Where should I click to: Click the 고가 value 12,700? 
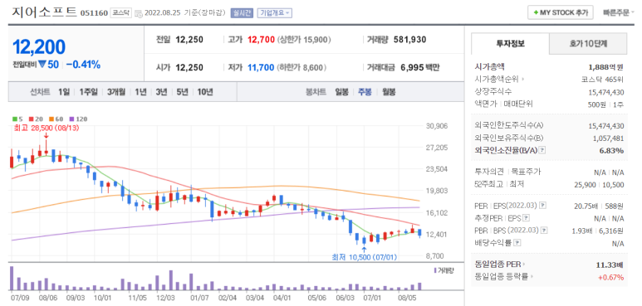pos(261,40)
